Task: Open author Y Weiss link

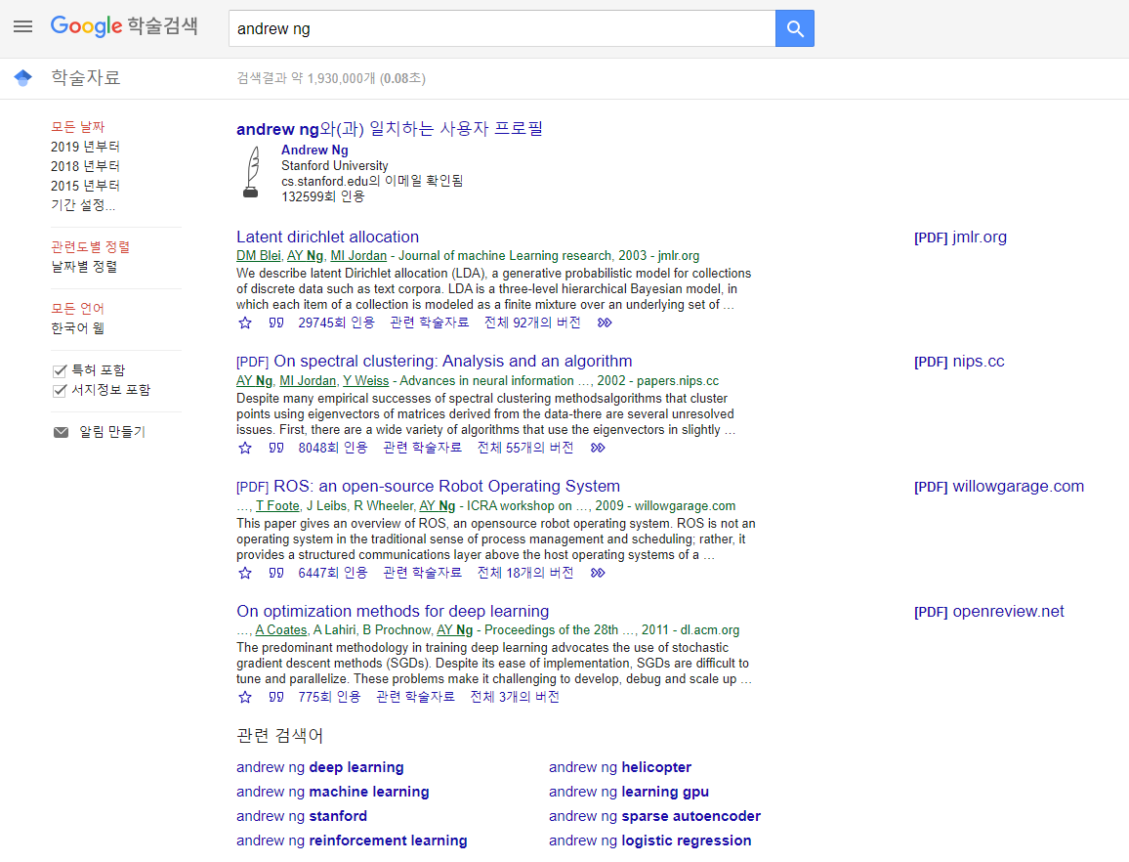Action: pos(366,380)
